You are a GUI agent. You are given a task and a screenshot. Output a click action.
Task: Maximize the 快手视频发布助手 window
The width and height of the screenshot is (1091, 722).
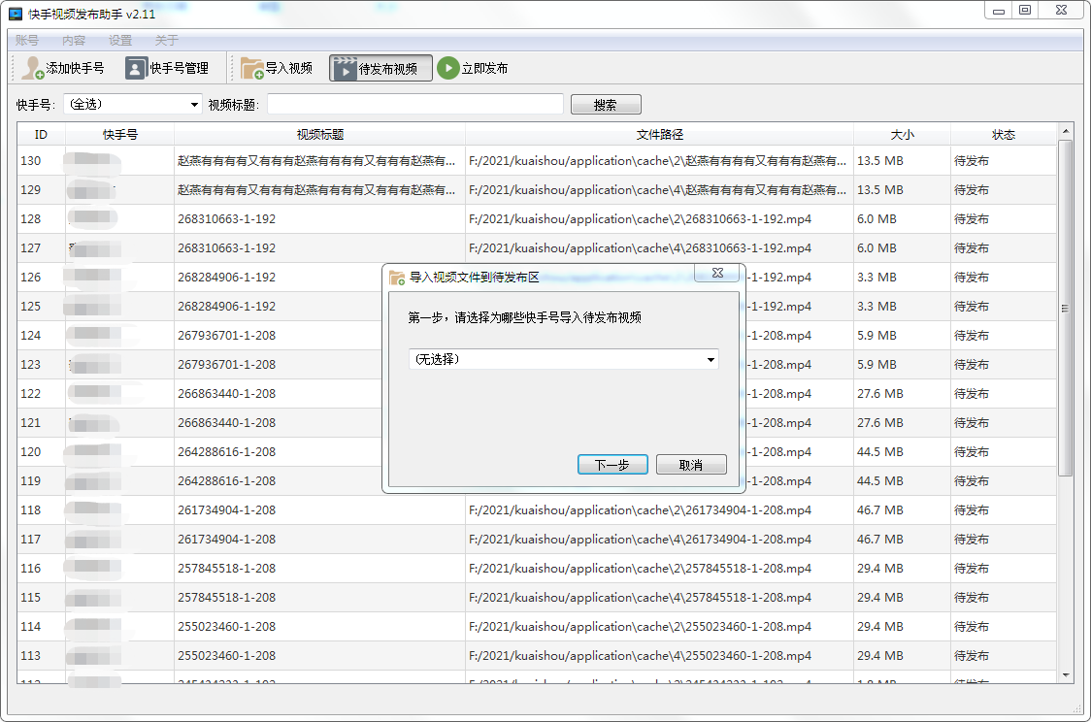point(1025,10)
